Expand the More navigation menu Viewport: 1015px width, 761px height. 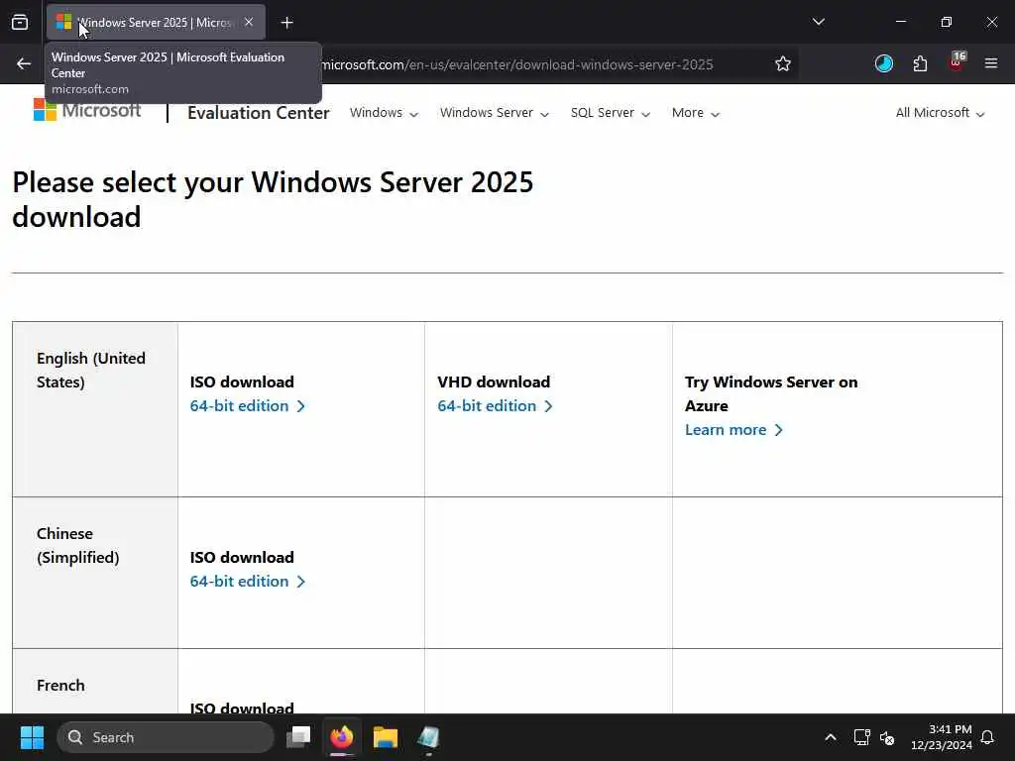[x=696, y=113]
